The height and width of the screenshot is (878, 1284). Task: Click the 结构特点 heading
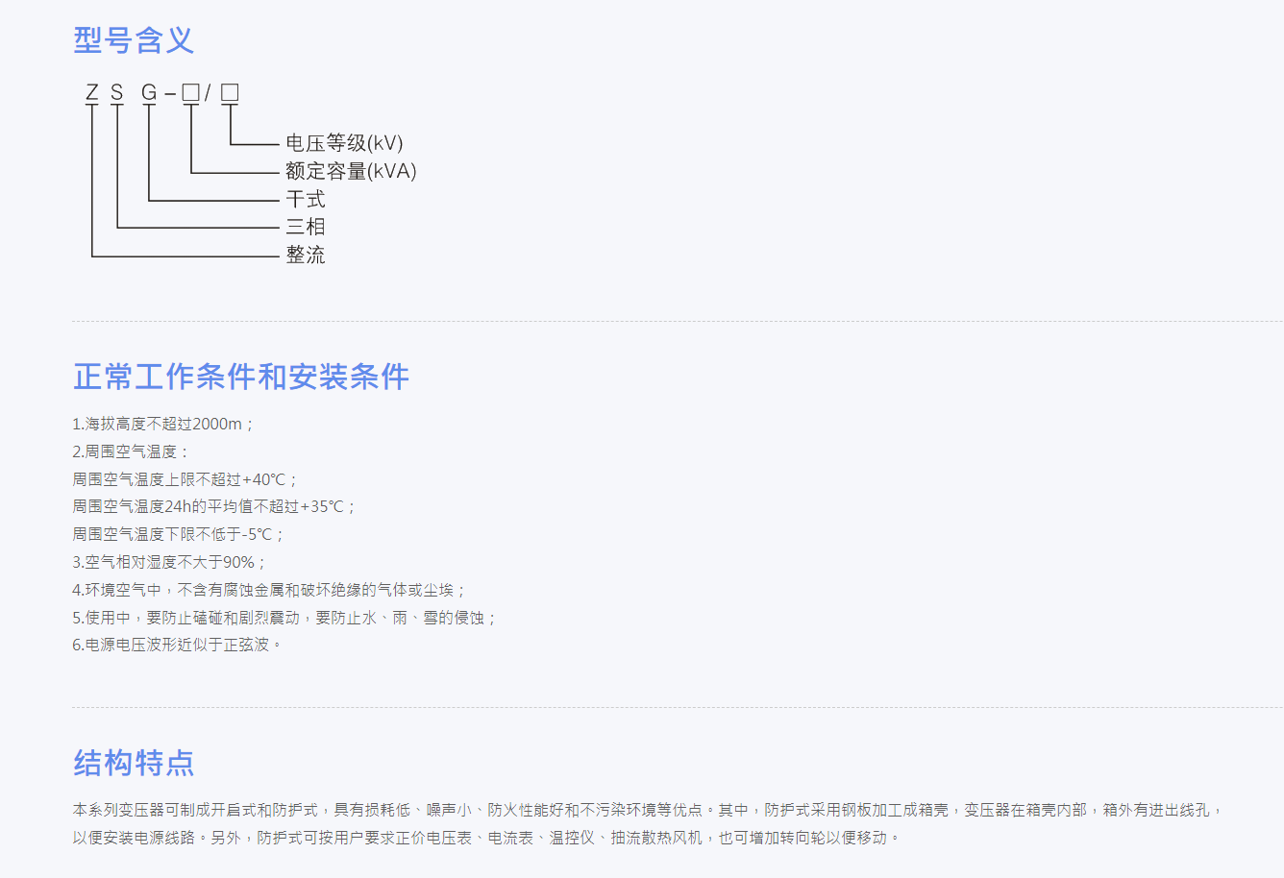point(134,763)
